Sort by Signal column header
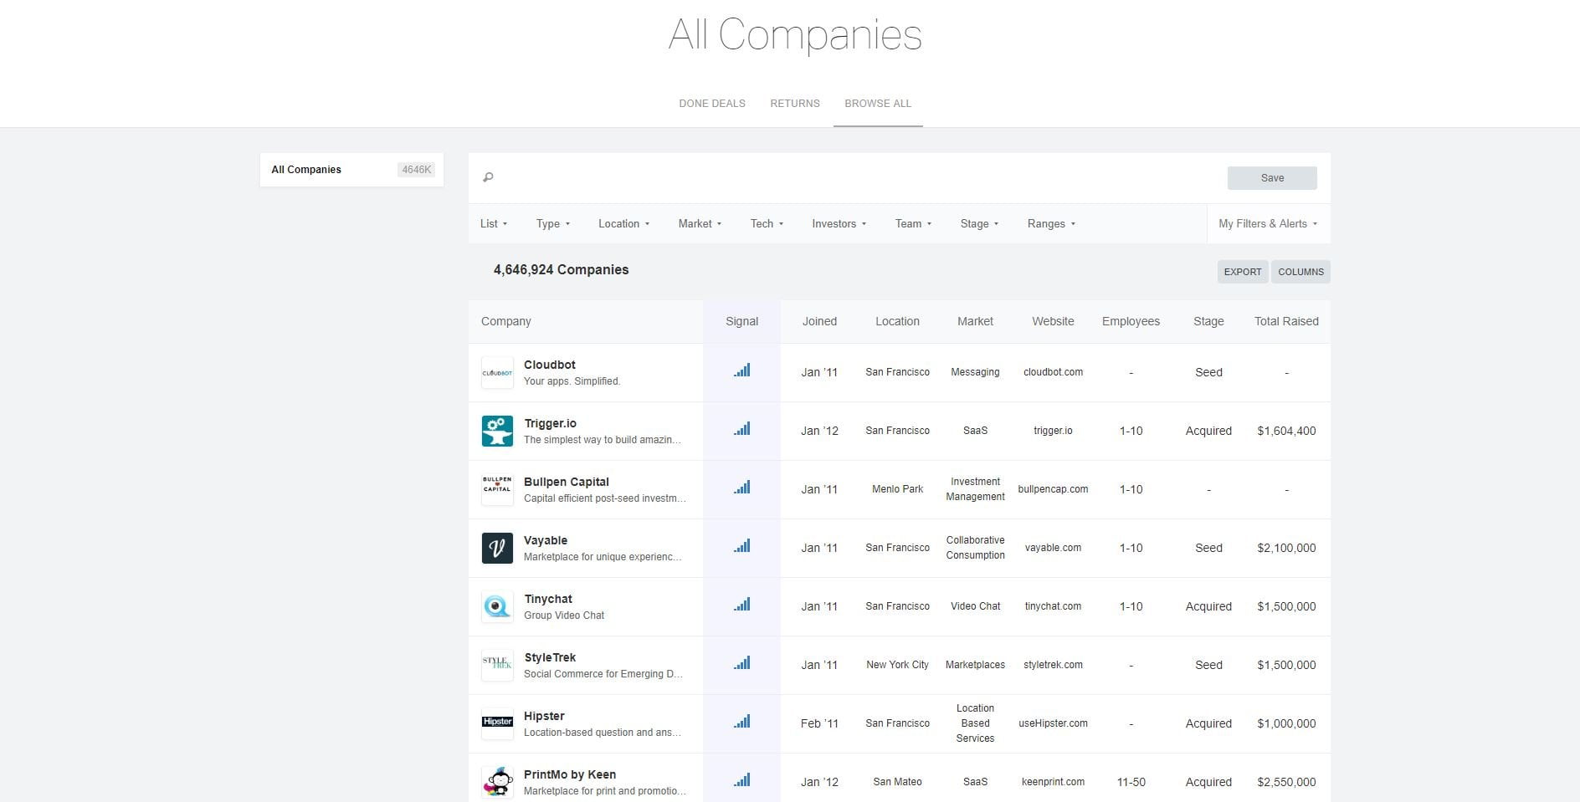1580x802 pixels. coord(742,321)
